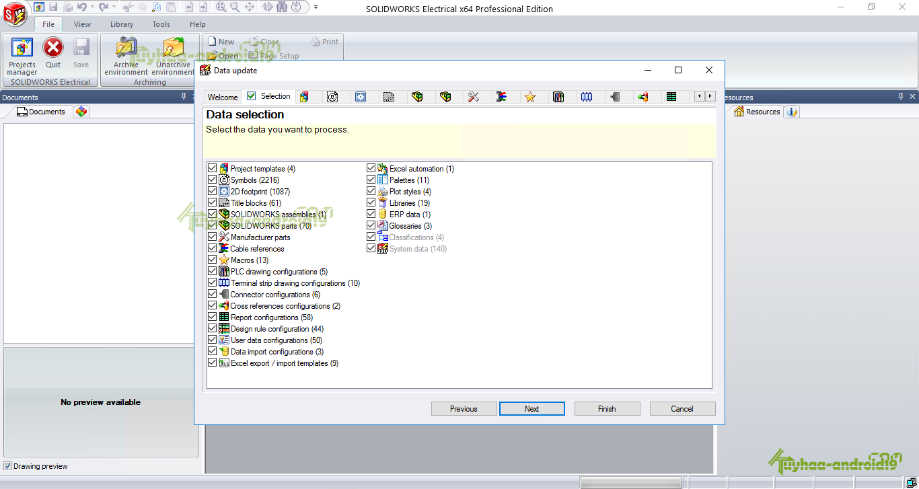This screenshot has height=489, width=919.
Task: Uncheck the Excel automation (1) checkbox
Action: 371,168
